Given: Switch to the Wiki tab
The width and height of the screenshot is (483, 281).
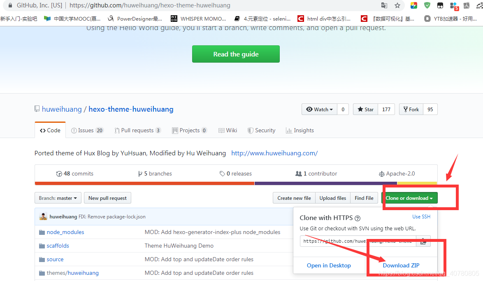Looking at the screenshot, I should click(x=228, y=131).
